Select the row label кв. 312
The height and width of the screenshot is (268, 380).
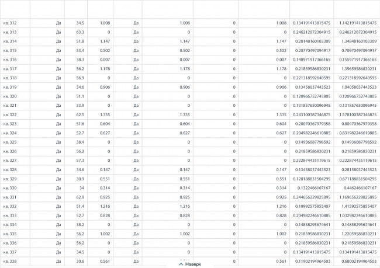(10, 23)
